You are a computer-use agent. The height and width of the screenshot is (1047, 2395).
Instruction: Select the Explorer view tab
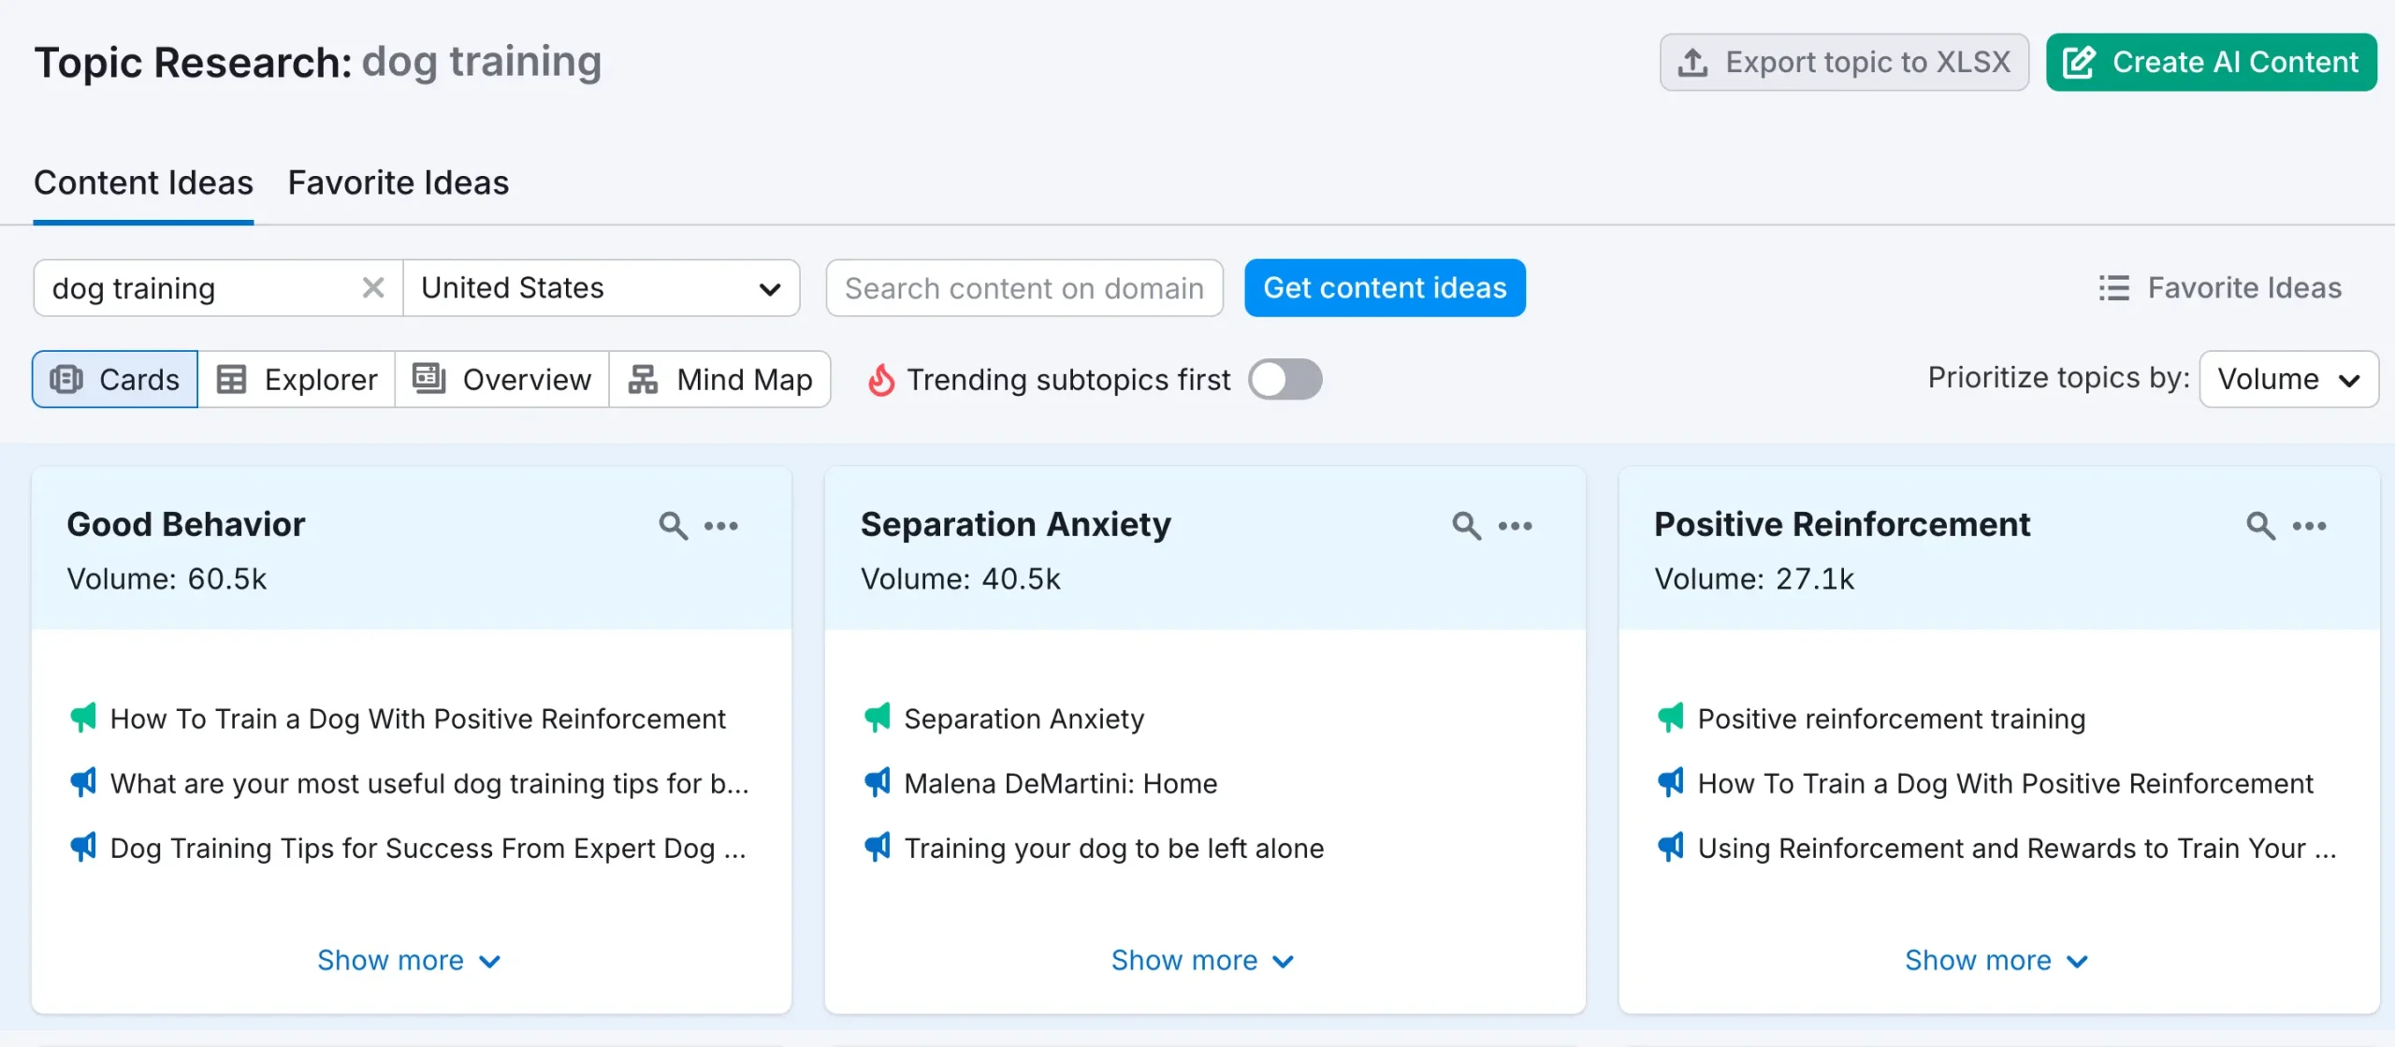tap(297, 380)
